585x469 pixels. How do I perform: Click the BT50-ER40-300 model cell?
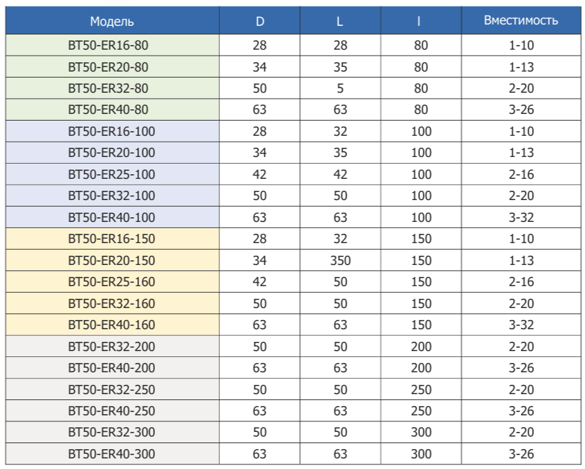[112, 454]
